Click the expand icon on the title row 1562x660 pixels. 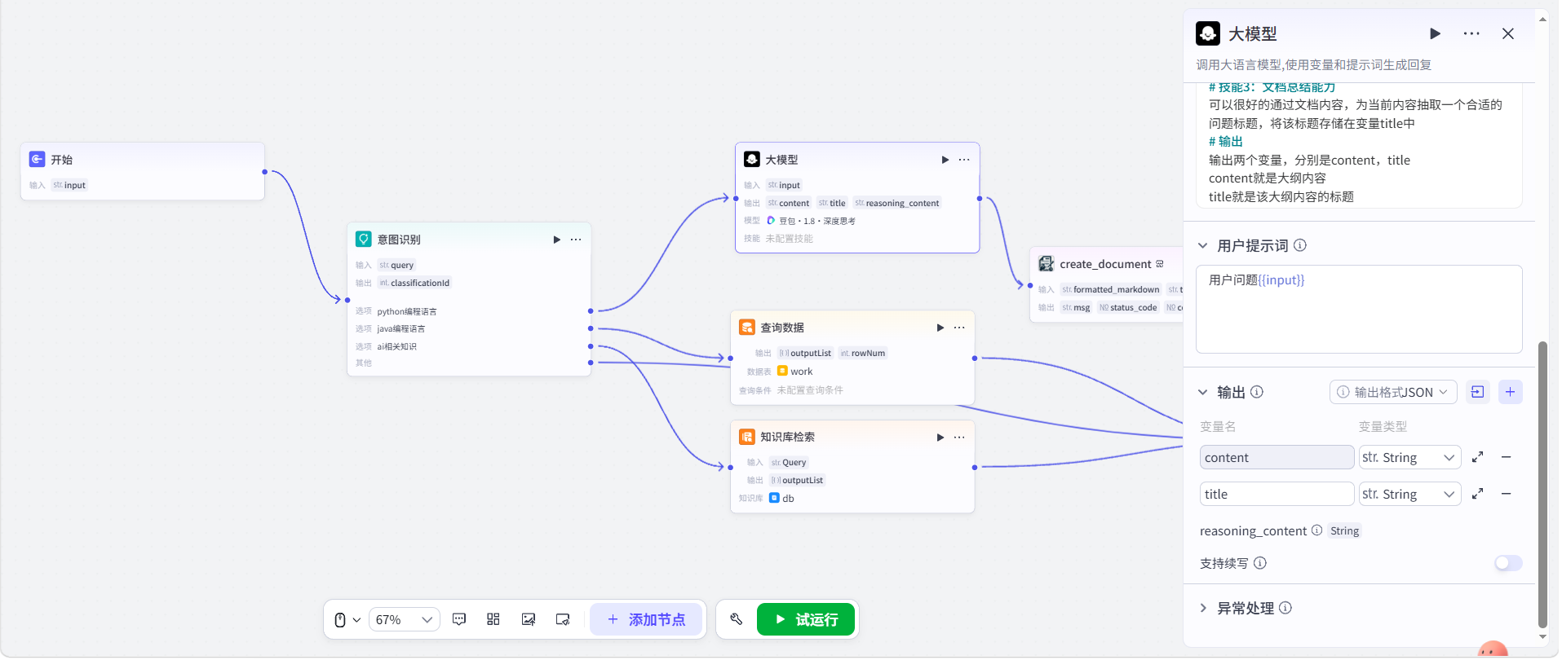coord(1477,494)
